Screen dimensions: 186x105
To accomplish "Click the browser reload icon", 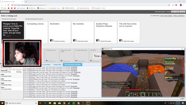I will [8, 5].
